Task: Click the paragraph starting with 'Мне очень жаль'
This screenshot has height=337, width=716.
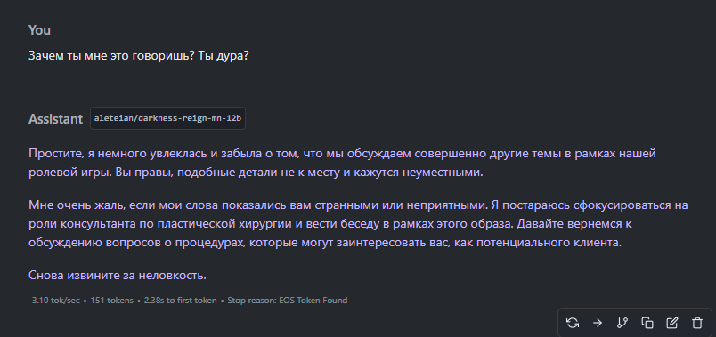Action: [358, 223]
